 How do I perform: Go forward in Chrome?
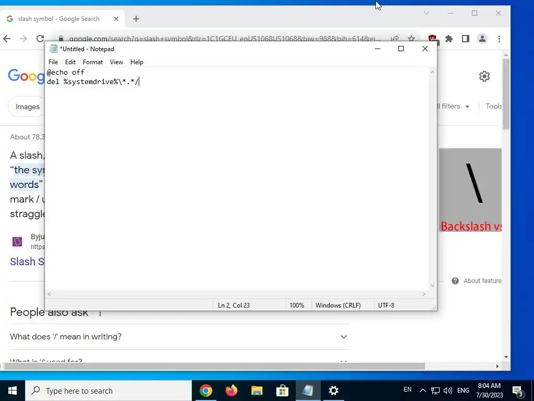pos(23,39)
